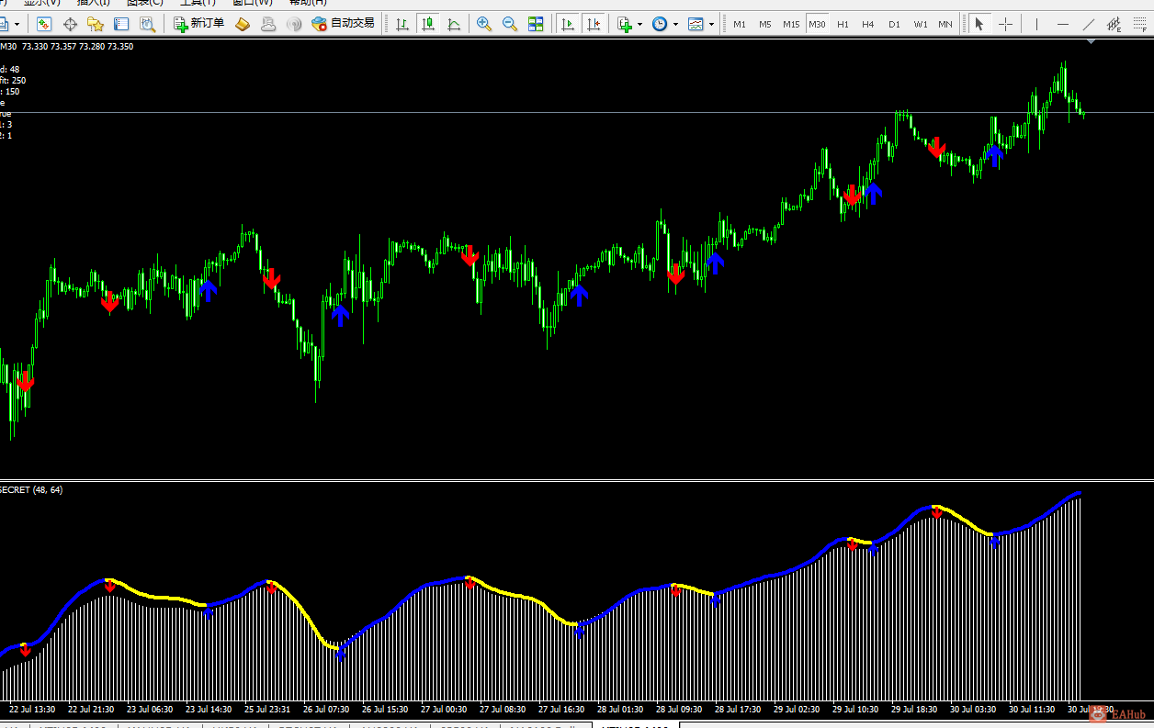The image size is (1154, 728).
Task: Zoom in on the chart
Action: [x=484, y=24]
